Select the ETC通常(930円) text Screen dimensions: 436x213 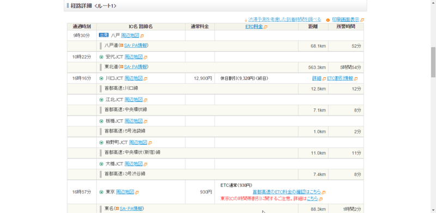click(236, 185)
